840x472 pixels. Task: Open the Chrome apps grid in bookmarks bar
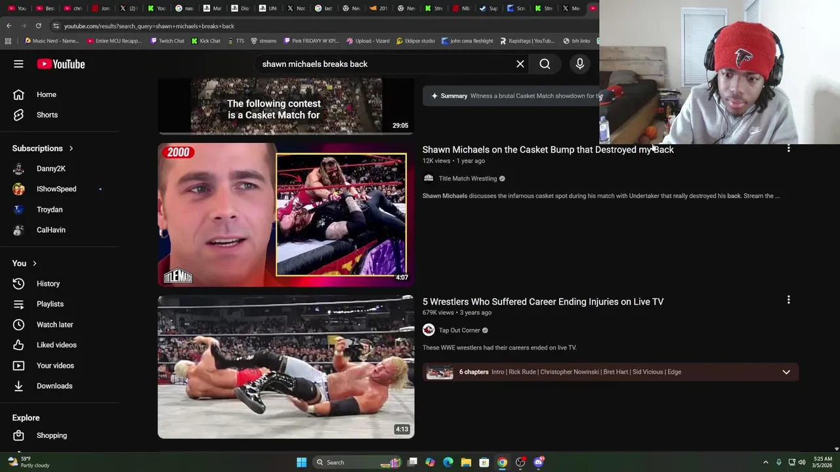coord(8,41)
